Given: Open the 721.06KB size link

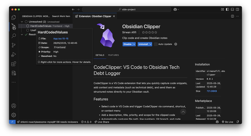Looking at the screenshot, I should pyautogui.click(x=212, y=91).
